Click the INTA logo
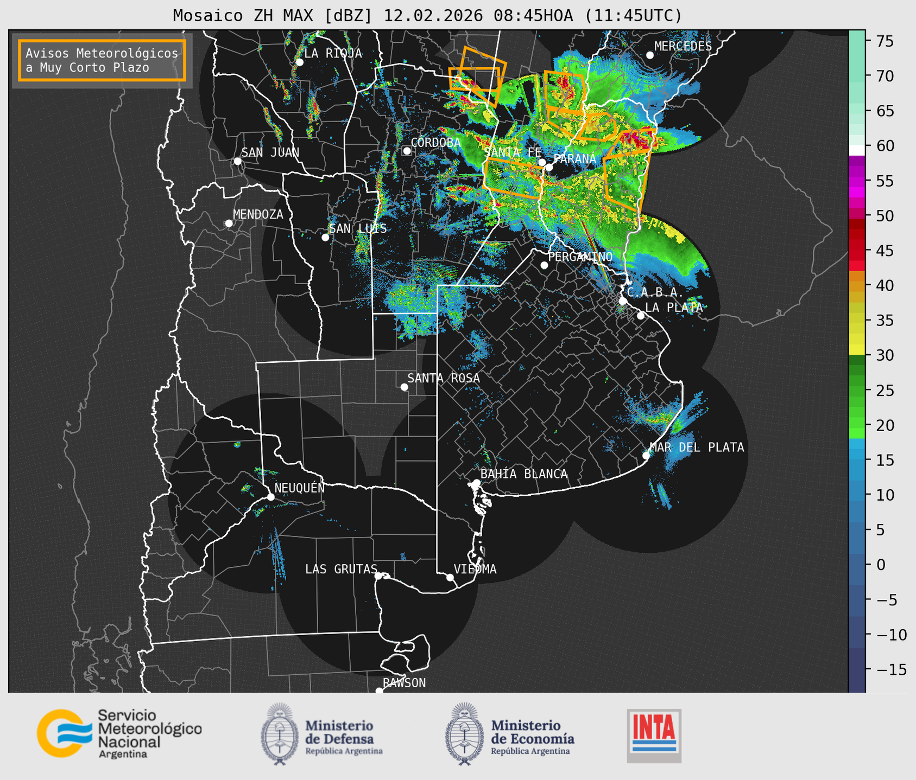Image resolution: width=916 pixels, height=780 pixels. (654, 736)
